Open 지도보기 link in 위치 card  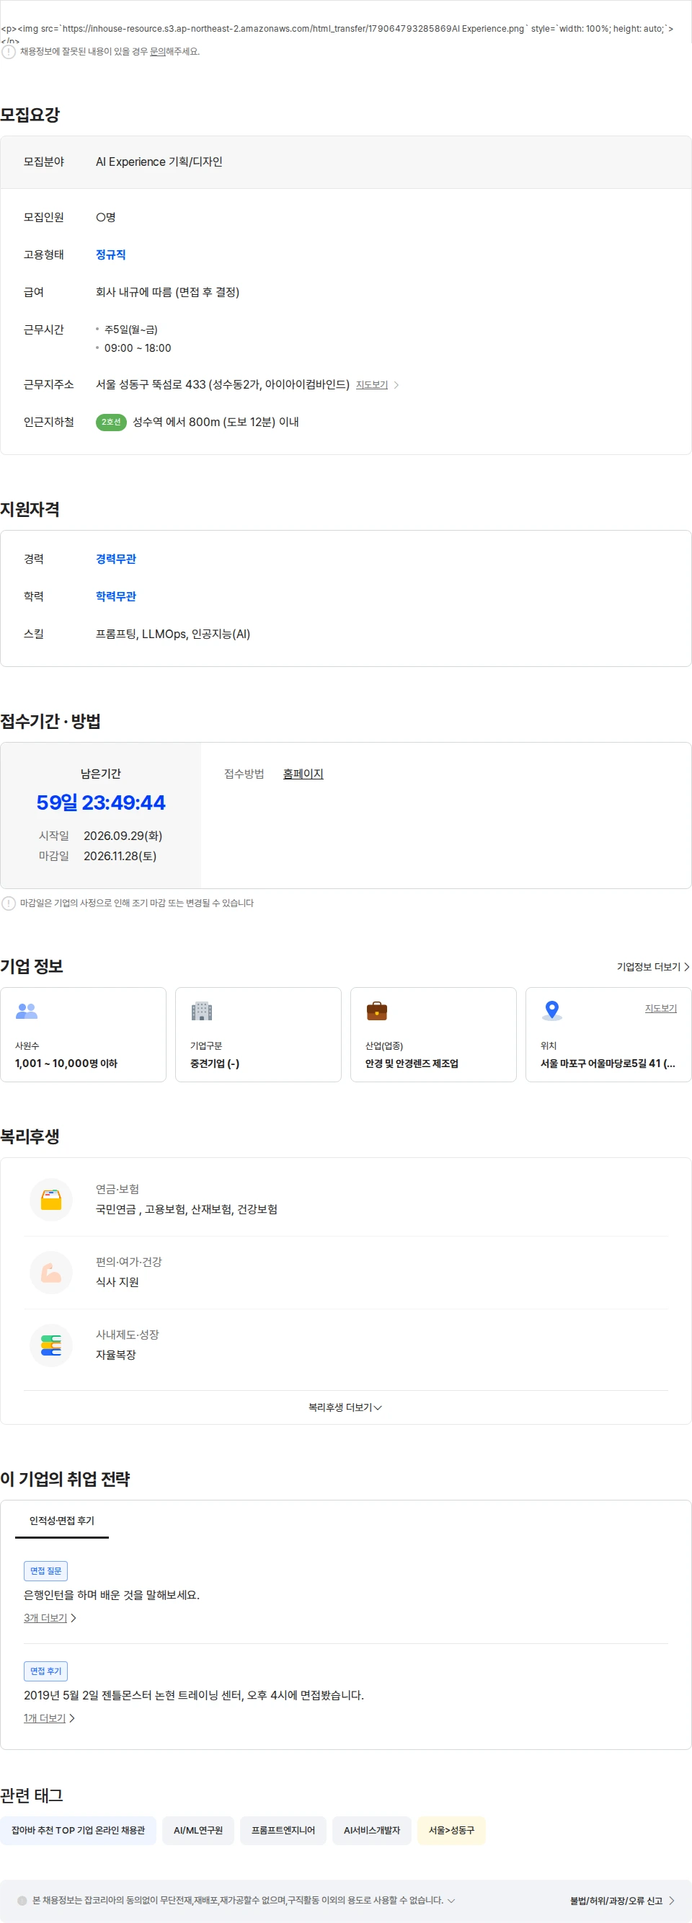tap(661, 1008)
